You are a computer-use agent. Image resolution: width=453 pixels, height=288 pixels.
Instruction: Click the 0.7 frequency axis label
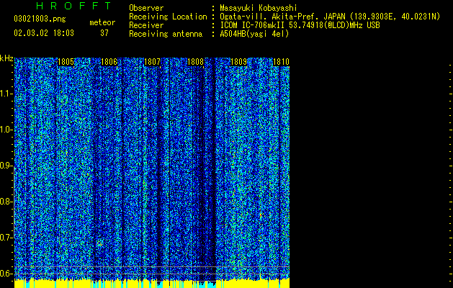6,238
